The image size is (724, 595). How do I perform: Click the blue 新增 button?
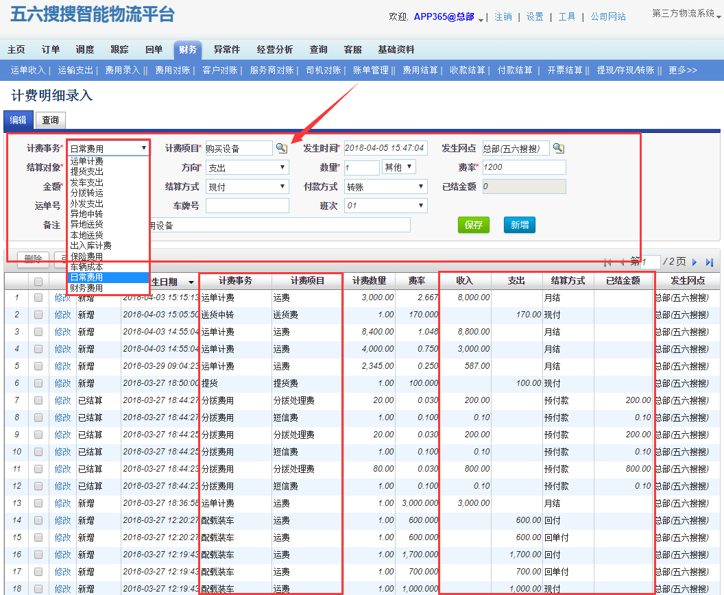[x=520, y=225]
